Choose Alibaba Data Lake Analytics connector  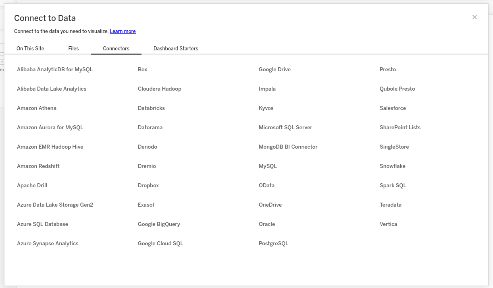click(x=52, y=89)
